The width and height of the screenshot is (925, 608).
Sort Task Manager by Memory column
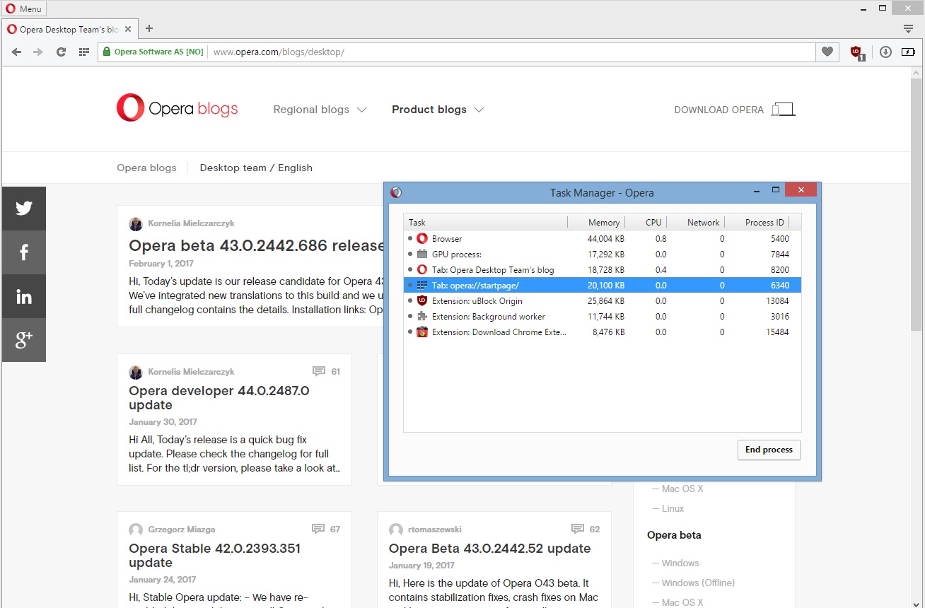tap(596, 222)
